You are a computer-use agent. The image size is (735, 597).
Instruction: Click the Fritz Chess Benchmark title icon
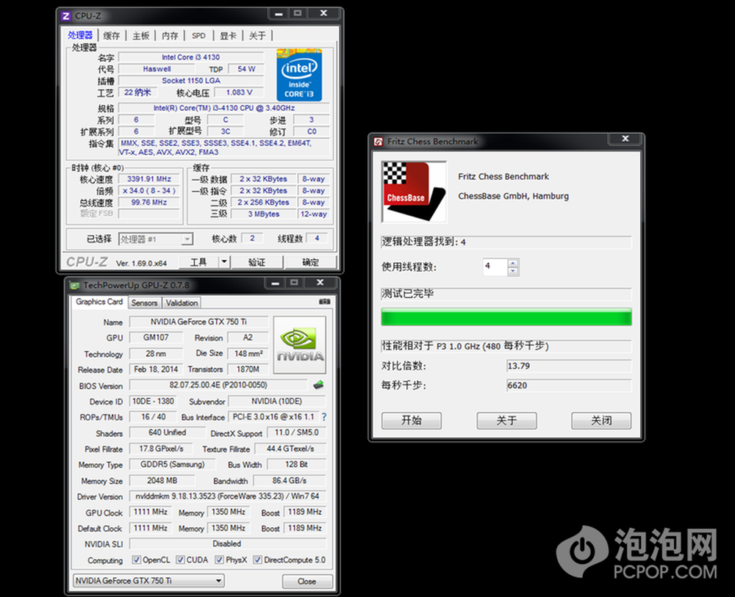[379, 142]
